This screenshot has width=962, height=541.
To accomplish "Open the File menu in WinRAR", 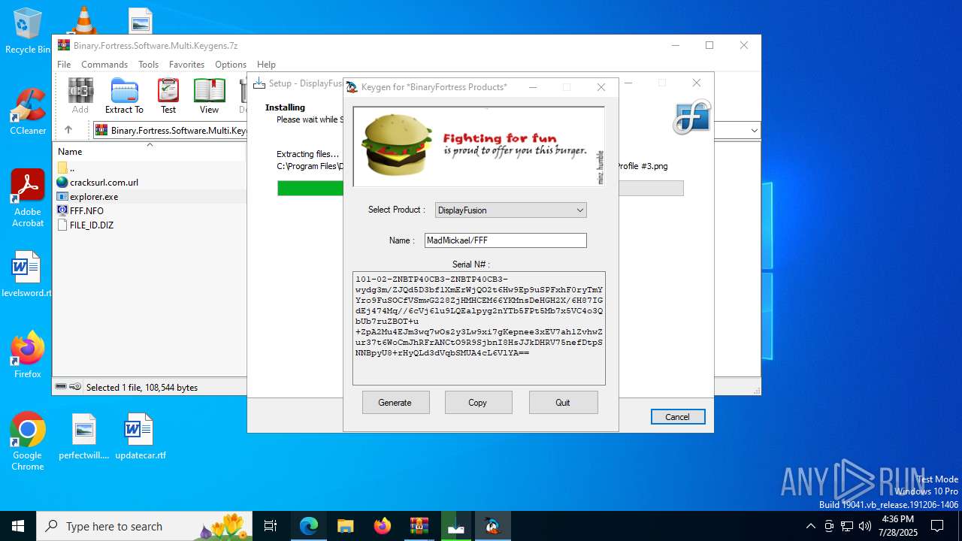I will click(64, 65).
